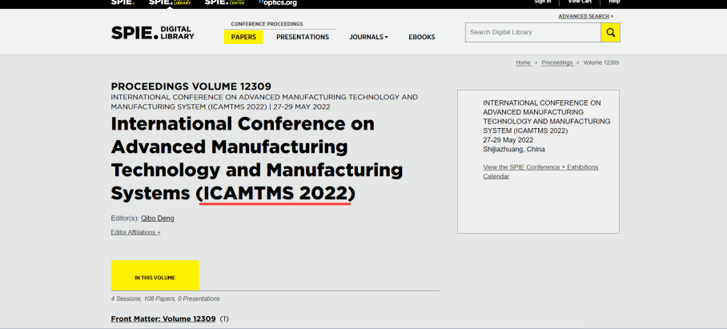Focus the Search Digital Library field
Screen dimensions: 727x329
pyautogui.click(x=532, y=33)
